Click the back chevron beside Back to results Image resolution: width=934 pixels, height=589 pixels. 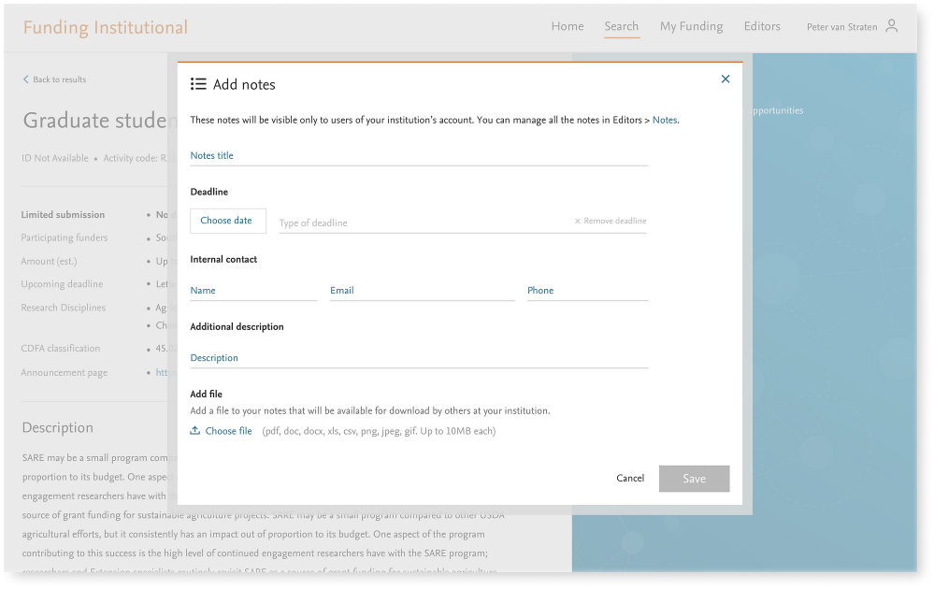[x=25, y=79]
